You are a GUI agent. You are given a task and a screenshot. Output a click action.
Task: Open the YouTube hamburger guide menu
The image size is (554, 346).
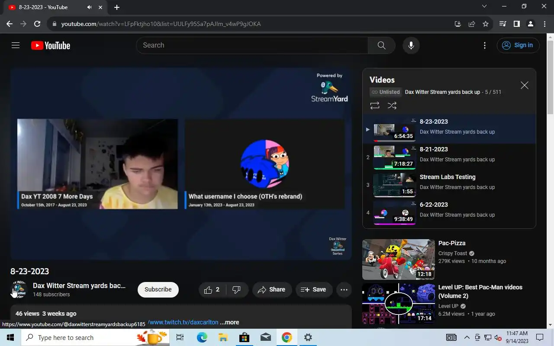click(16, 45)
